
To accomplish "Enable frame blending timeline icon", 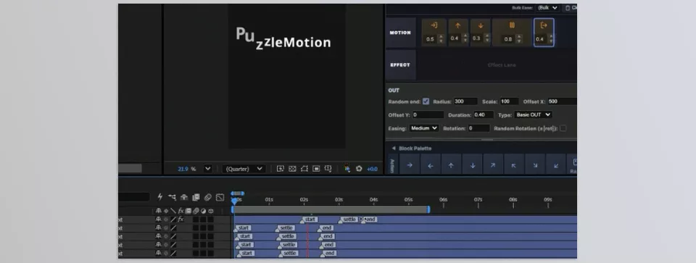I will click(196, 197).
